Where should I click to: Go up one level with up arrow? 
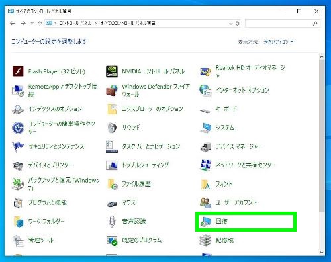point(40,23)
